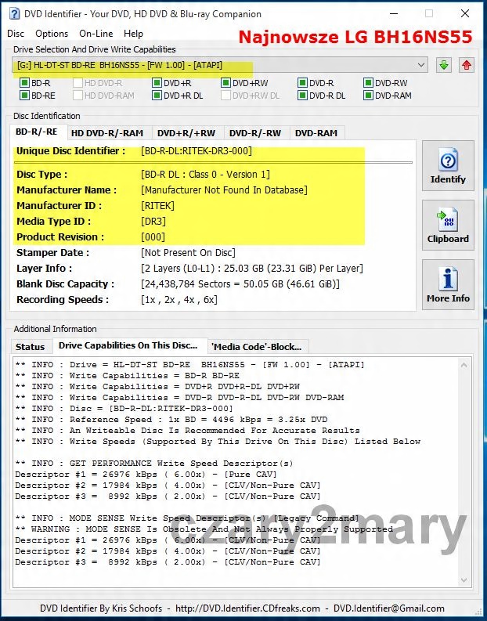Switch to the DVD-RAM disc tab
Image resolution: width=487 pixels, height=621 pixels.
316,133
